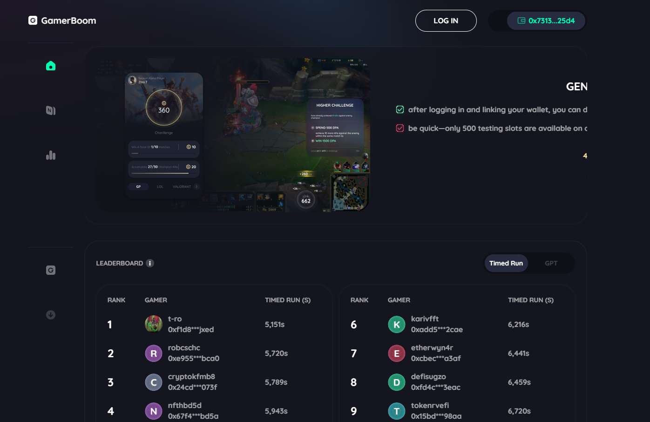This screenshot has height=422, width=650.
Task: Open the Home icon in the sidebar
Action: 51,66
